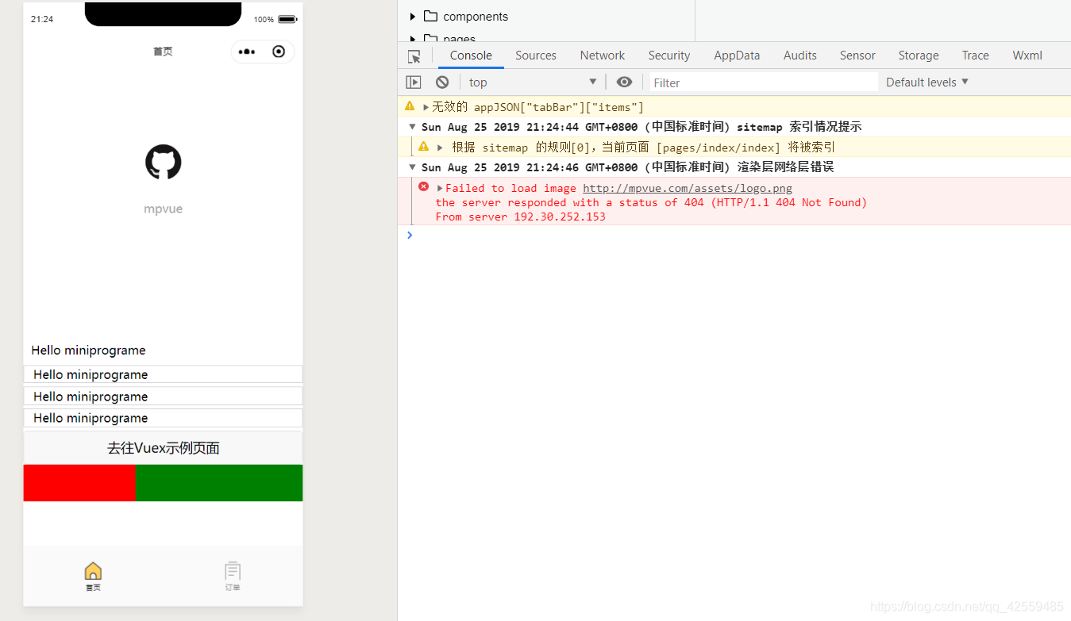Screen dimensions: 1071x621
Task: Collapse the 21:24:46 render layer error group
Action: (x=412, y=167)
